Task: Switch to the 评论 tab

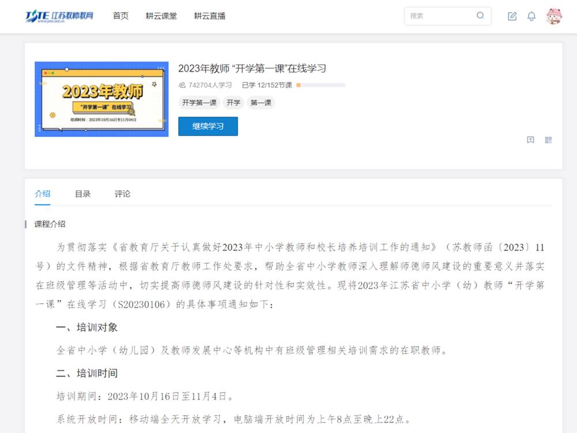Action: (x=122, y=194)
